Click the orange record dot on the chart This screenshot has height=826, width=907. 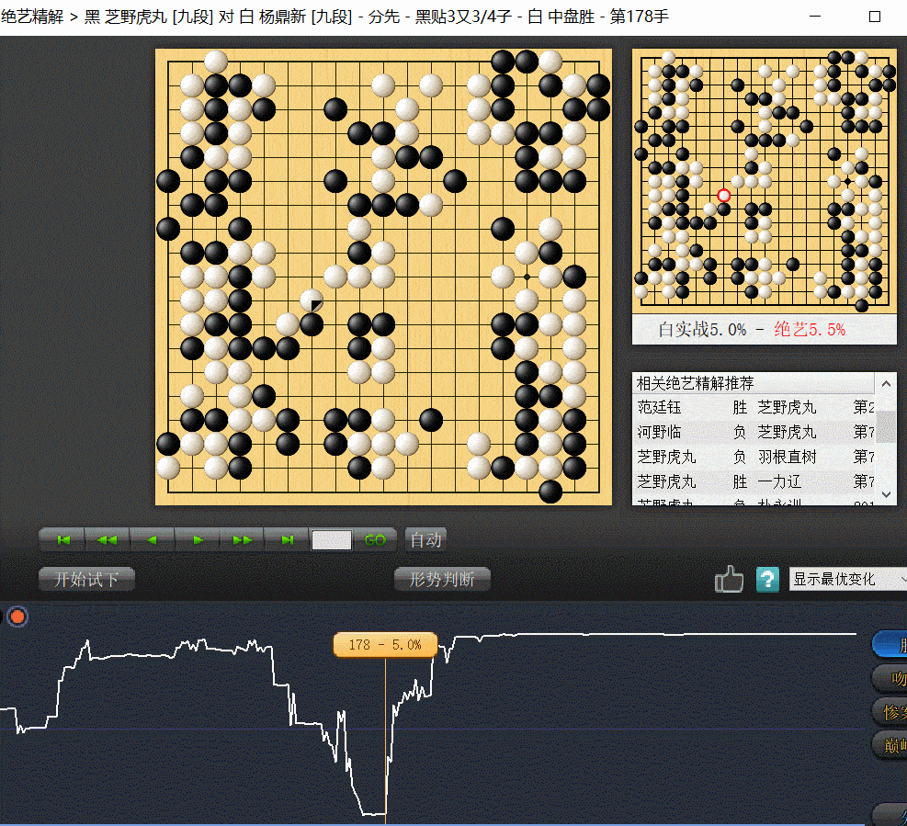[x=17, y=617]
